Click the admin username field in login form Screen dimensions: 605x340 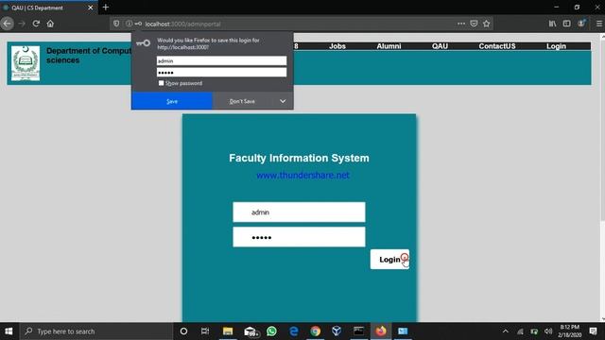click(x=299, y=212)
